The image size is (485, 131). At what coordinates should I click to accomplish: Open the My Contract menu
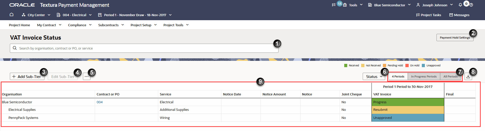(x=49, y=25)
